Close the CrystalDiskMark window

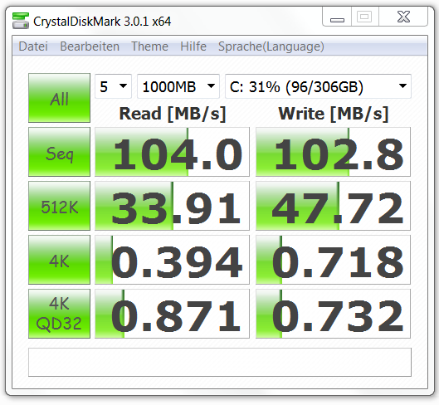point(403,17)
